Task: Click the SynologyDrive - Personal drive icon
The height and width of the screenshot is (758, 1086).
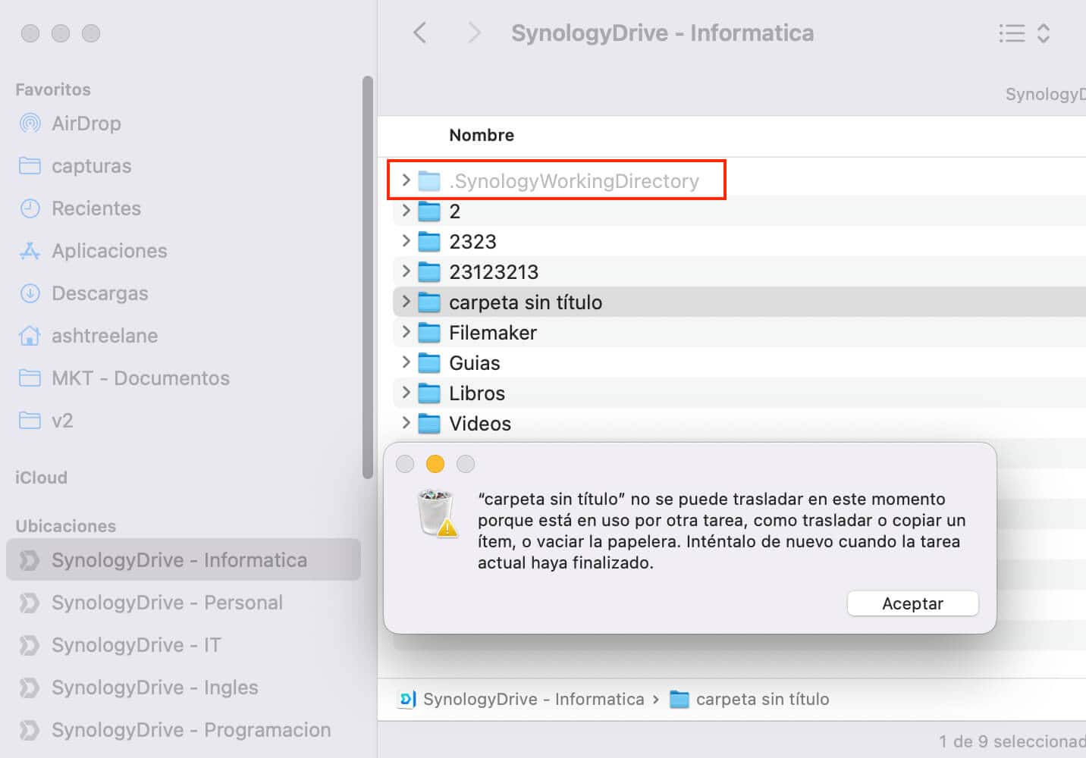Action: pyautogui.click(x=30, y=603)
